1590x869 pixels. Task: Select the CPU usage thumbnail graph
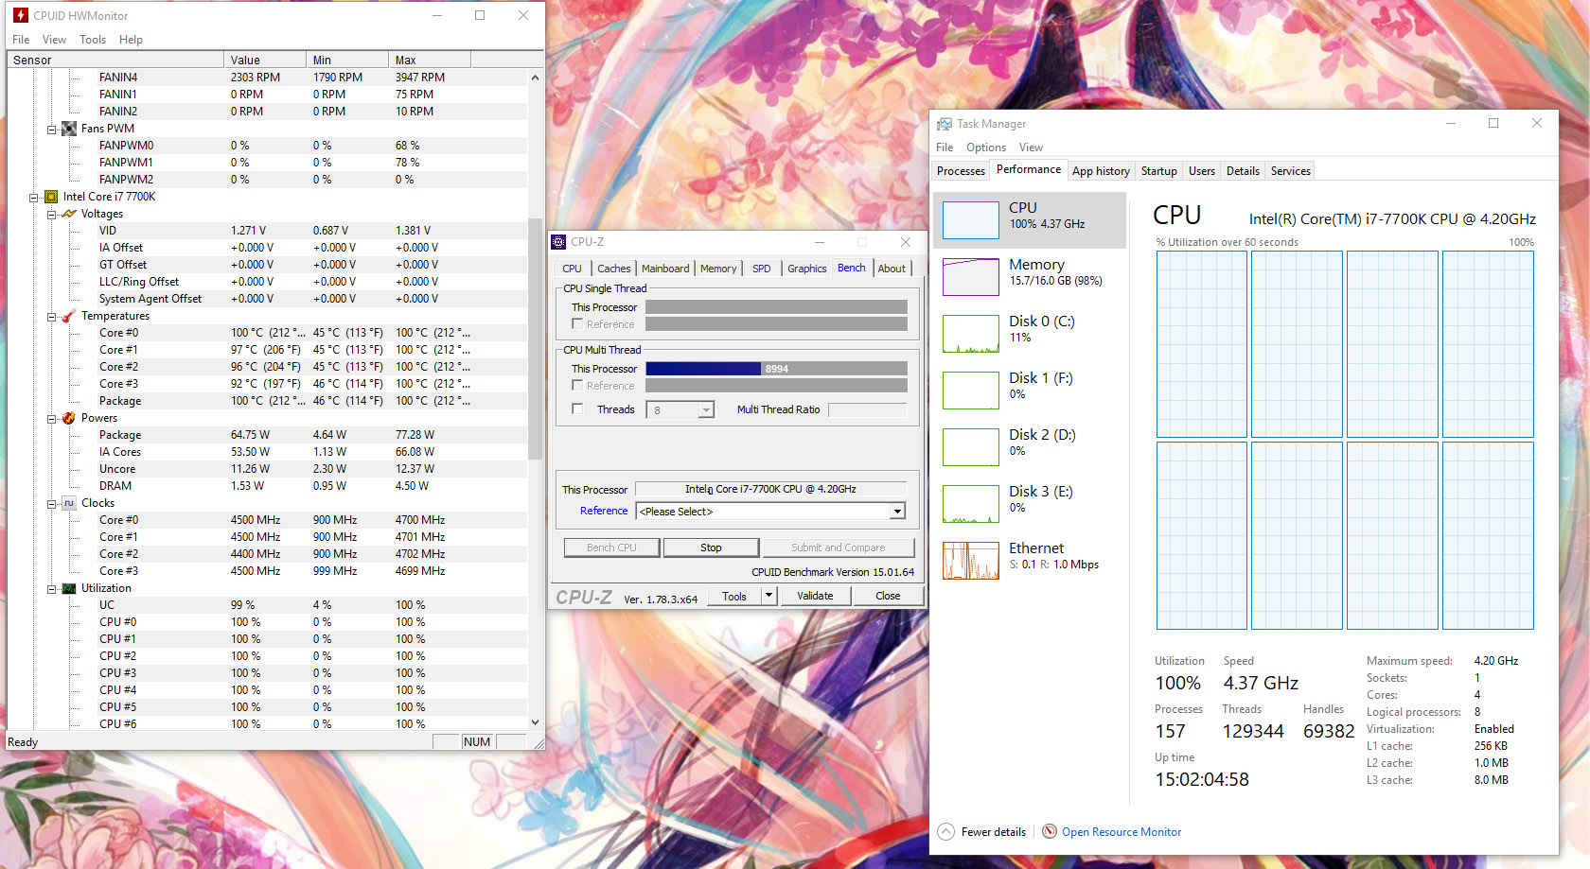(971, 219)
